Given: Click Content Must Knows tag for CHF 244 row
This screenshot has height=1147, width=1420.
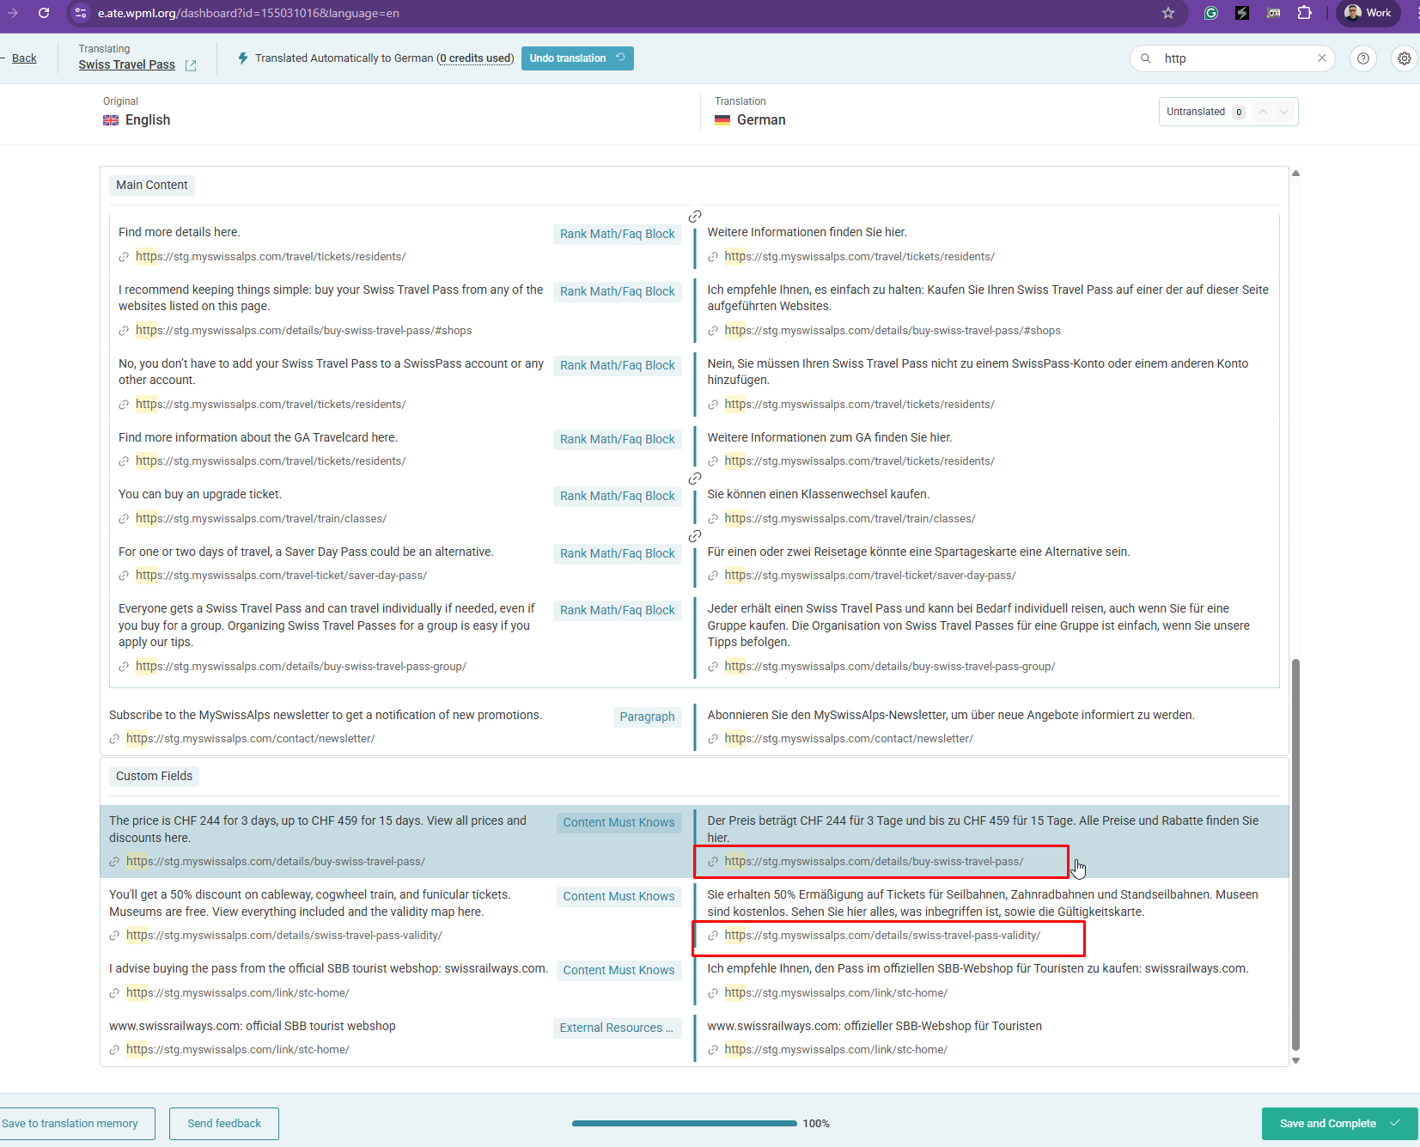Looking at the screenshot, I should [619, 822].
